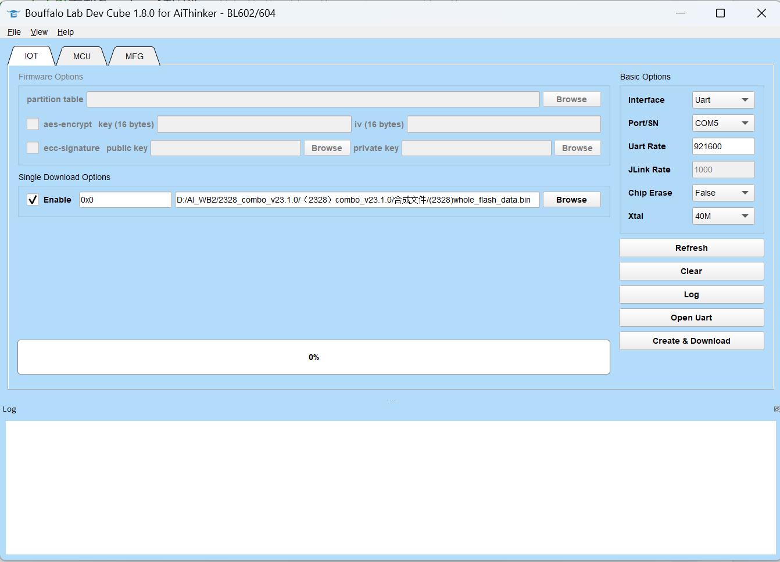Viewport: 780px width, 562px height.
Task: Browse for partition table file
Action: 572,99
